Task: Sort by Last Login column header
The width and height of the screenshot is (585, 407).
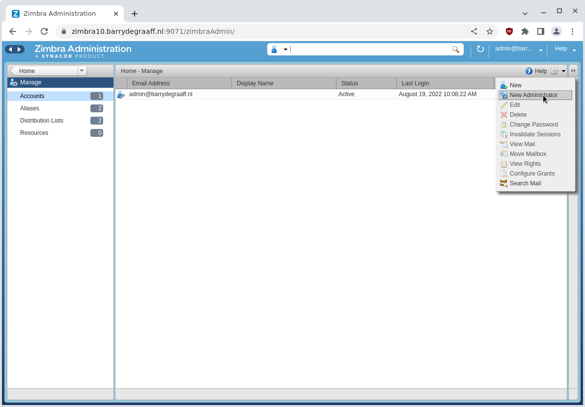Action: click(446, 83)
